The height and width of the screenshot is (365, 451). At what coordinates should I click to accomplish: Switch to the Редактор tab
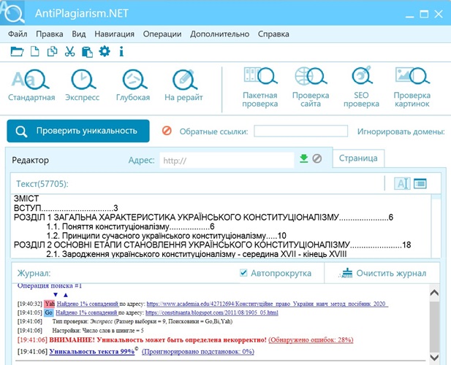[30, 160]
